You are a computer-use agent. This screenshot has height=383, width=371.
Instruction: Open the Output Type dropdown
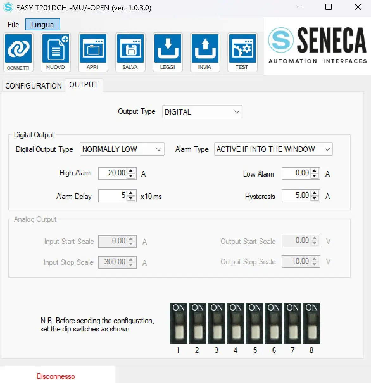(202, 112)
